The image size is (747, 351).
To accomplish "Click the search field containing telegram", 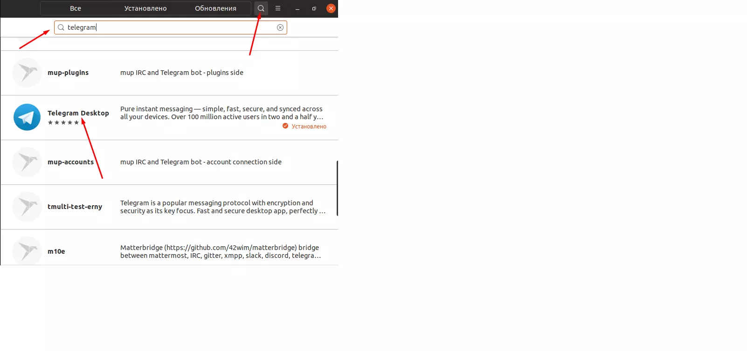I will [171, 27].
